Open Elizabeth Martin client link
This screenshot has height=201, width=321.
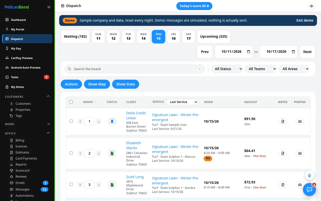134,145
